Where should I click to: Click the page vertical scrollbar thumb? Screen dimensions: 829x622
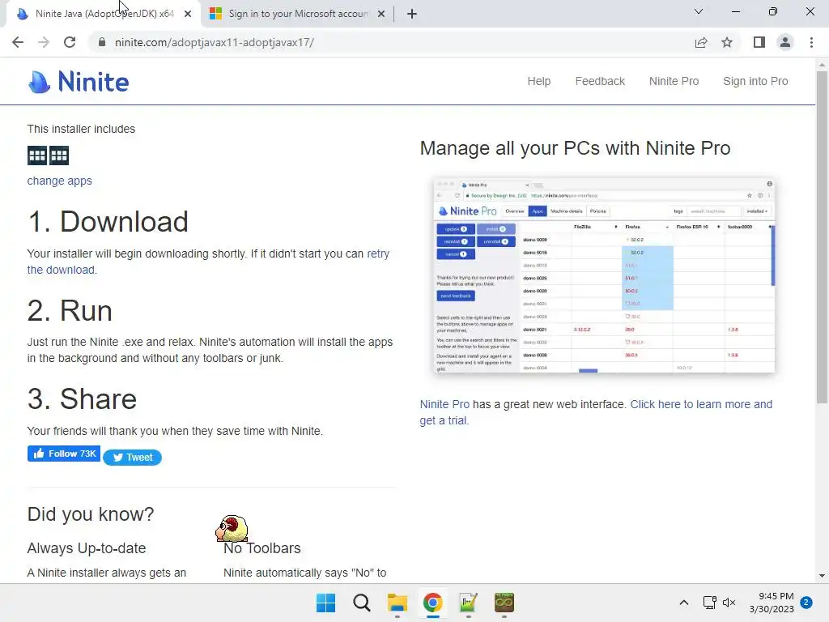pos(822,236)
